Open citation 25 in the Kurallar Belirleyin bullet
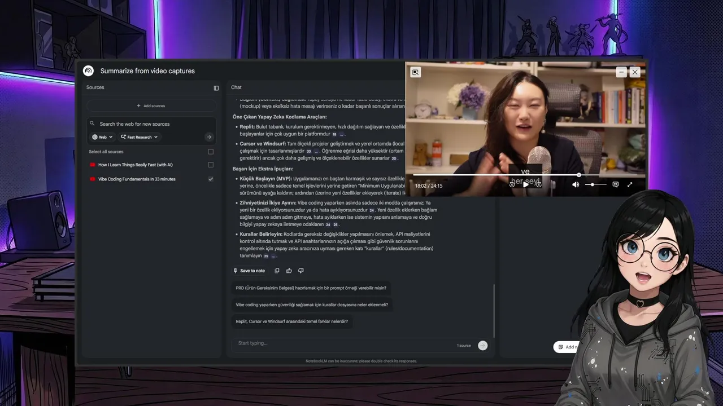 266,256
